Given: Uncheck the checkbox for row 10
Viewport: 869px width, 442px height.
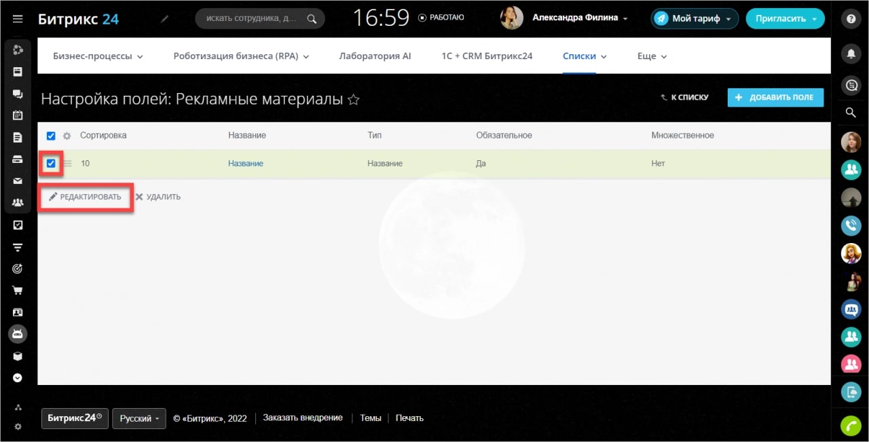Looking at the screenshot, I should coord(51,164).
